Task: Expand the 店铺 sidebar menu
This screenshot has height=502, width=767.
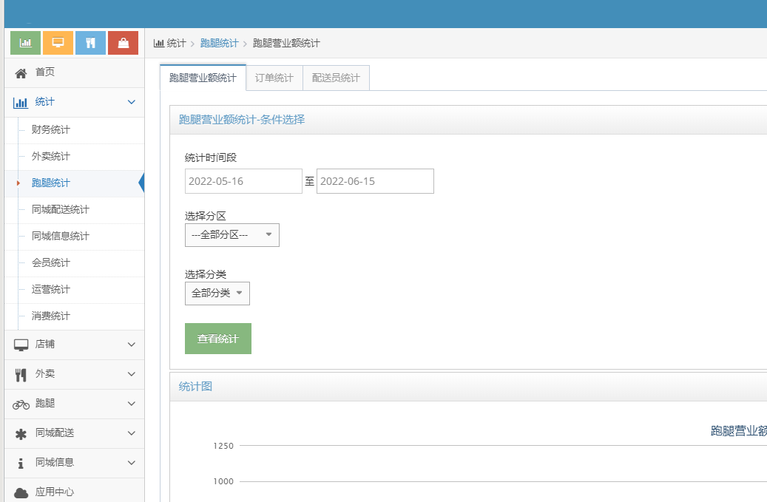Action: point(132,345)
